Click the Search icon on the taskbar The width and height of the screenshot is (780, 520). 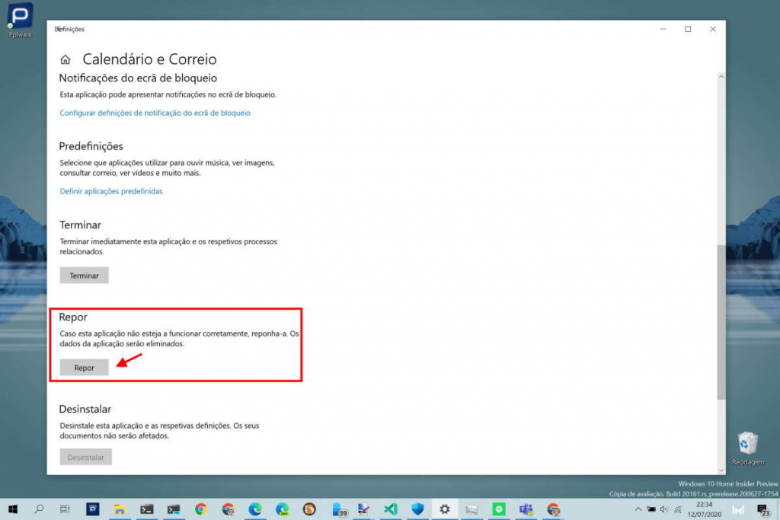[x=39, y=509]
